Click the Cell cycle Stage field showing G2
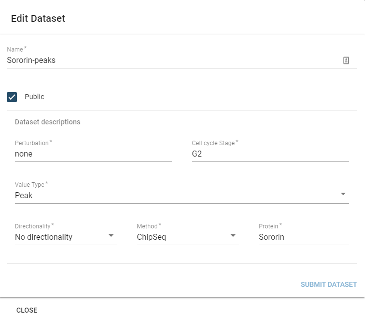 (270, 154)
